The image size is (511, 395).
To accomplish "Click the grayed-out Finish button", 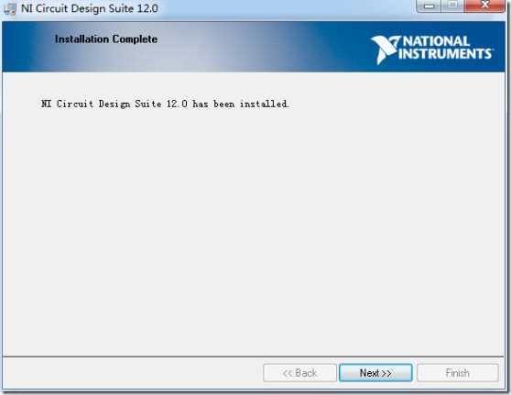I will click(458, 372).
